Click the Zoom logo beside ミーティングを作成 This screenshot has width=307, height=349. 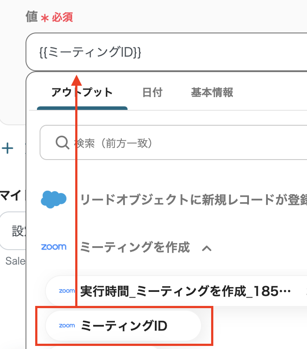[54, 247]
